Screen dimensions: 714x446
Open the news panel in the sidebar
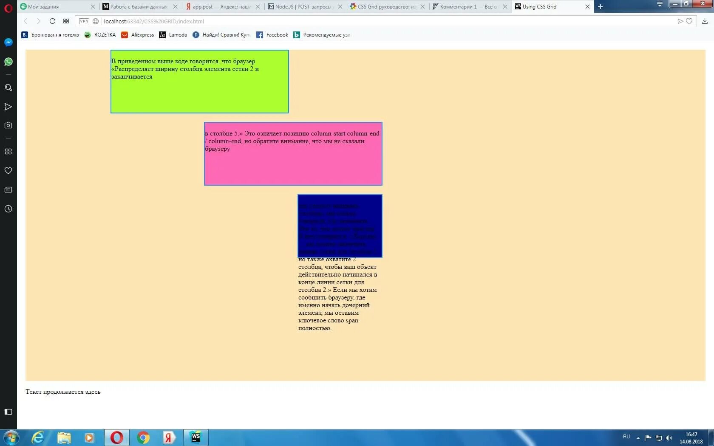8,189
